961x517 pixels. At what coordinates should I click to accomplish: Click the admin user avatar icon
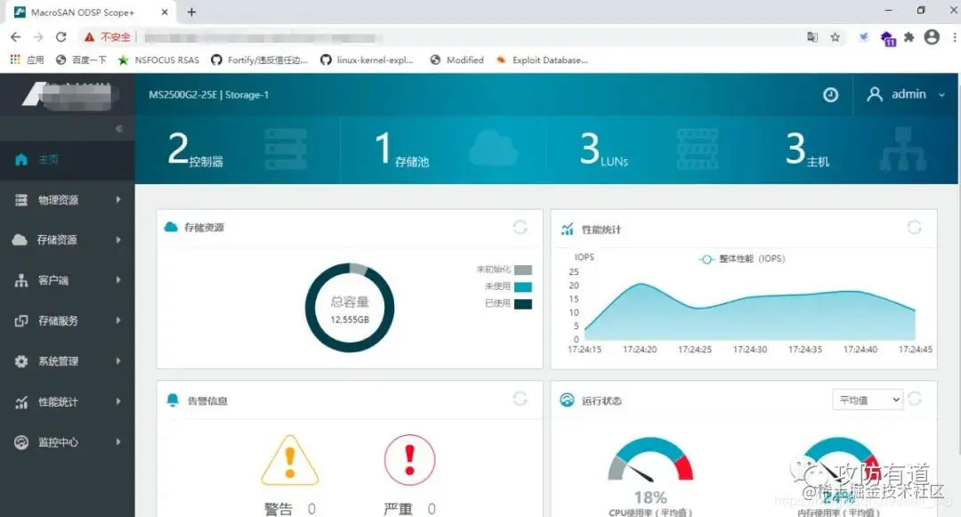coord(875,94)
